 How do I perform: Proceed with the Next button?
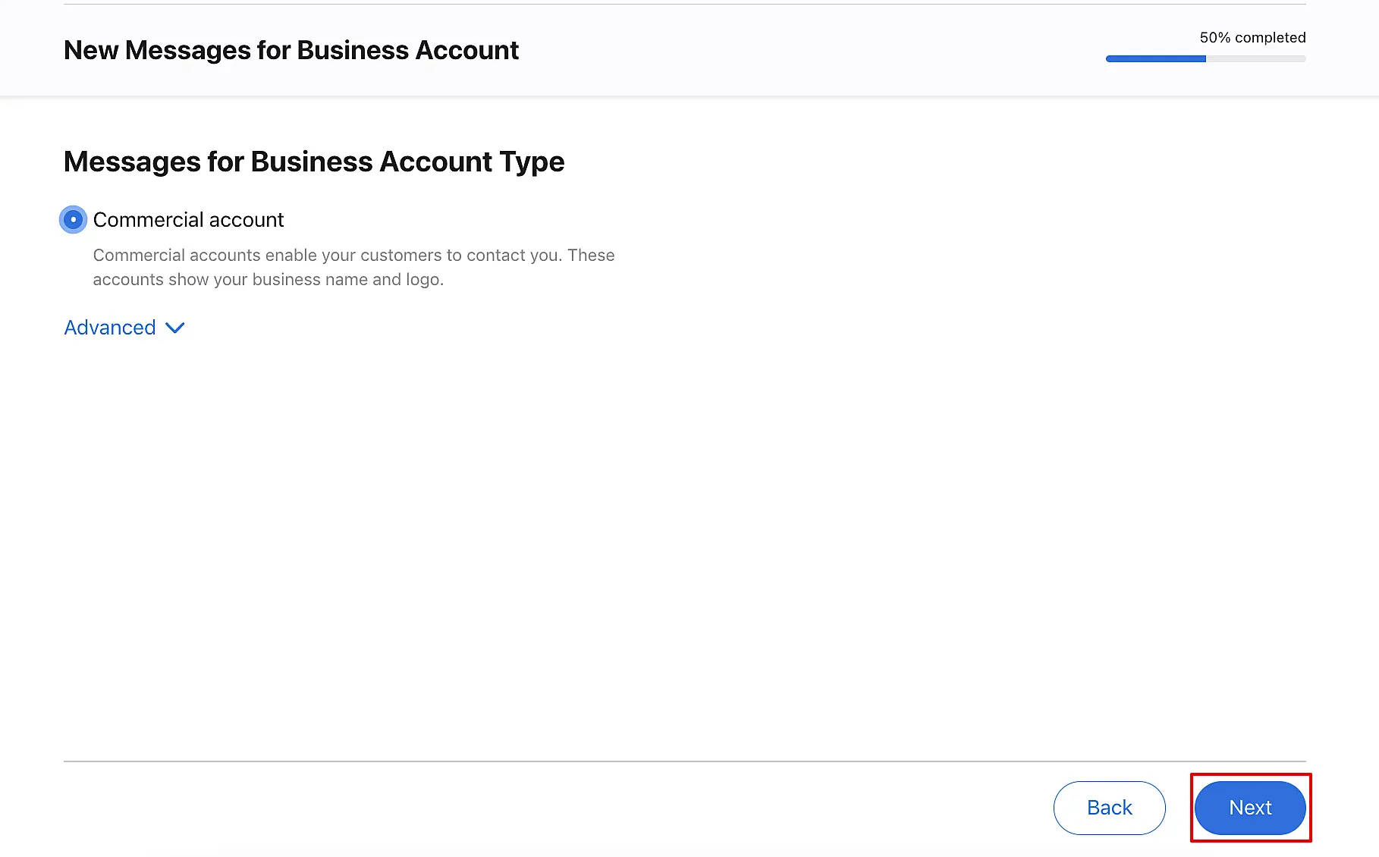pos(1250,808)
